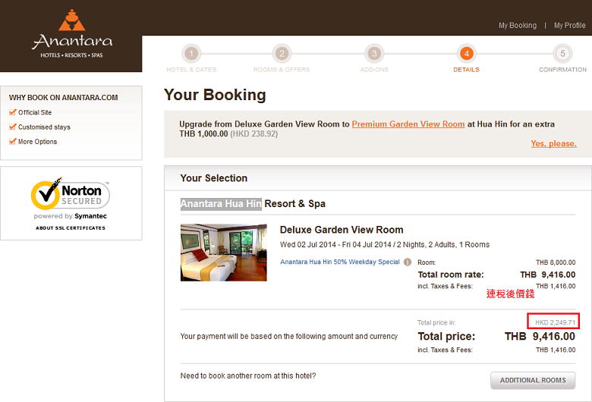Click the Norton Secured badge
This screenshot has height=402, width=592.
pos(71,196)
